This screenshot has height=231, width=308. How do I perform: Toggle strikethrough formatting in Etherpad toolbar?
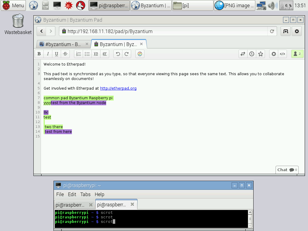65,54
